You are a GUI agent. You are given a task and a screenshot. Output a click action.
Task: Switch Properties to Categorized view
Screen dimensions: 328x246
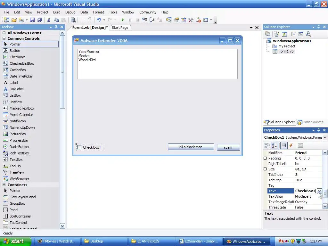pyautogui.click(x=267, y=145)
